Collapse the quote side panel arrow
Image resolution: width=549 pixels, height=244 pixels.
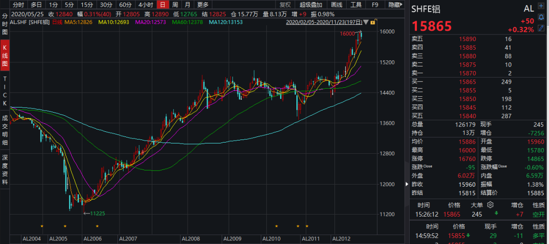(407, 184)
